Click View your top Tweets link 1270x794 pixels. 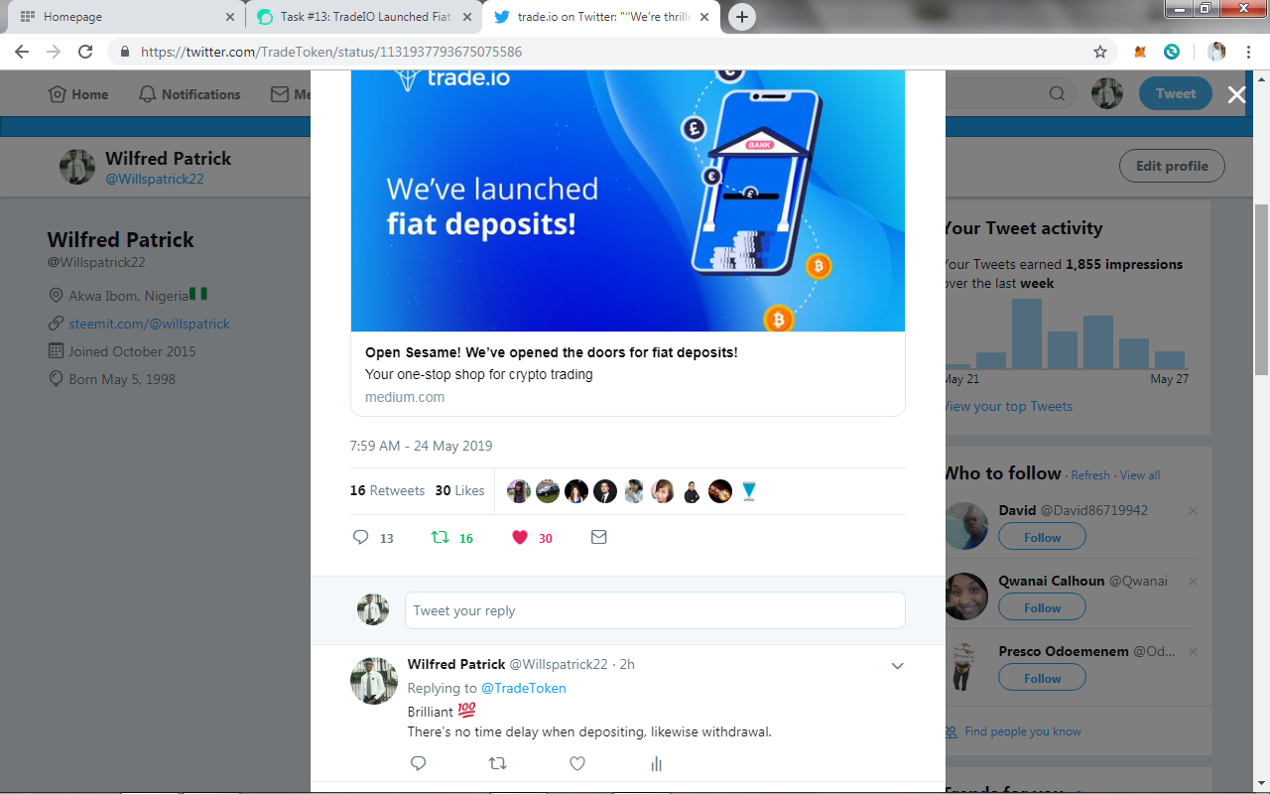pos(1009,406)
